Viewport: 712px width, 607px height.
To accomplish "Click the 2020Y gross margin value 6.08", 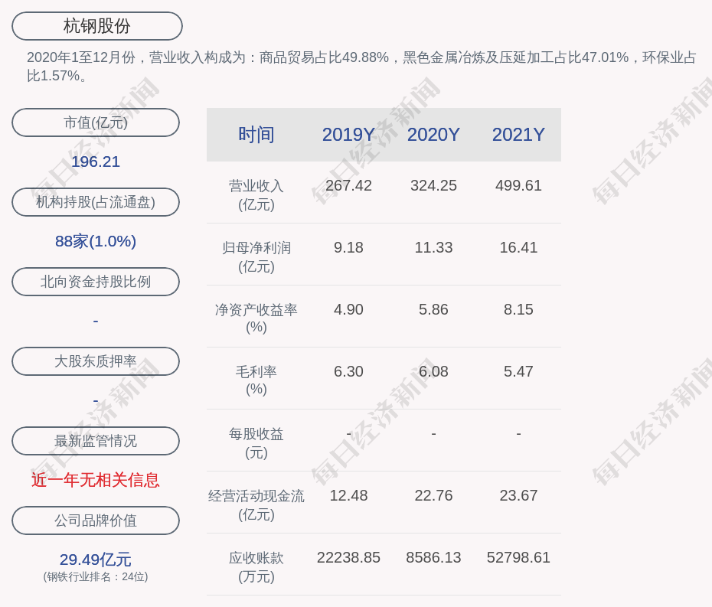I will click(x=433, y=371).
